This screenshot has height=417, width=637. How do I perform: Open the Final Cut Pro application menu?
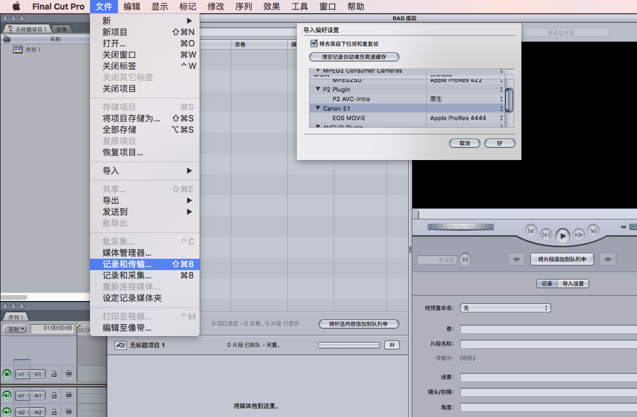pyautogui.click(x=58, y=7)
